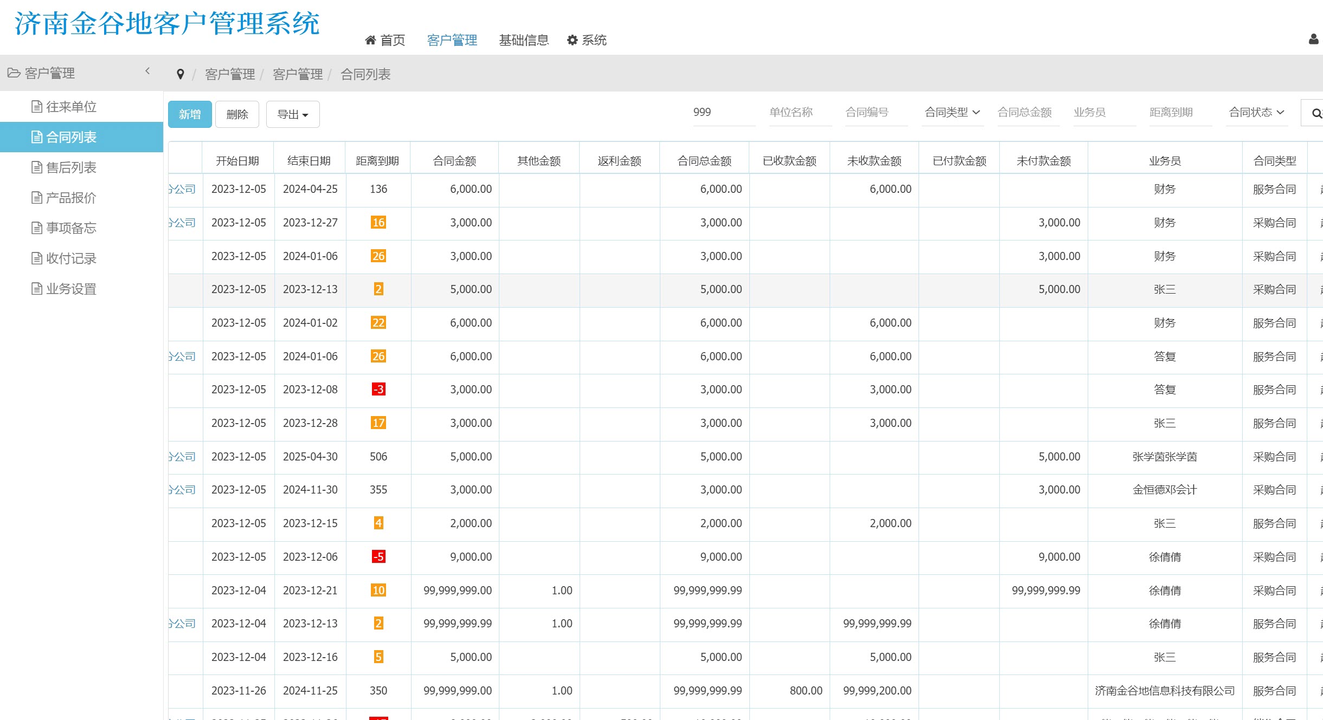Screen dimensions: 1323x720
Task: Focus the 业务员 filter field
Action: [x=1104, y=112]
